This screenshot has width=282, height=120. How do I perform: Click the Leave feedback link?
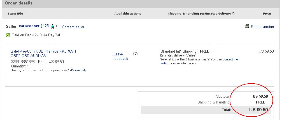coord(121,56)
